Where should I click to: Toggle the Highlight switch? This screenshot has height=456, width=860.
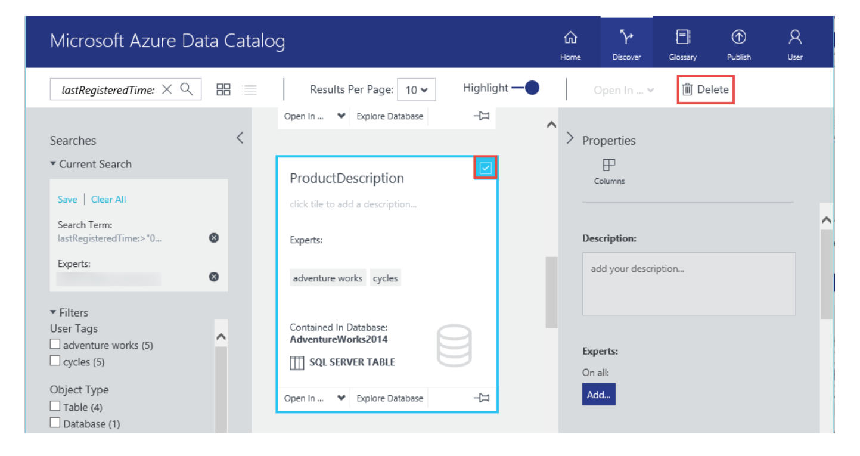click(x=526, y=88)
